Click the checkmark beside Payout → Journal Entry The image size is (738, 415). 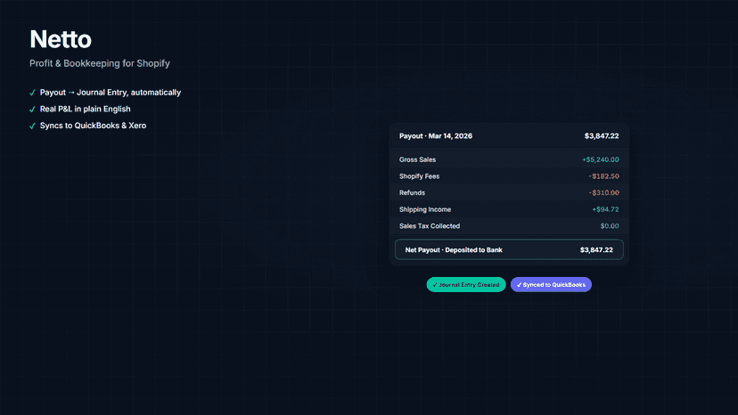click(x=32, y=93)
